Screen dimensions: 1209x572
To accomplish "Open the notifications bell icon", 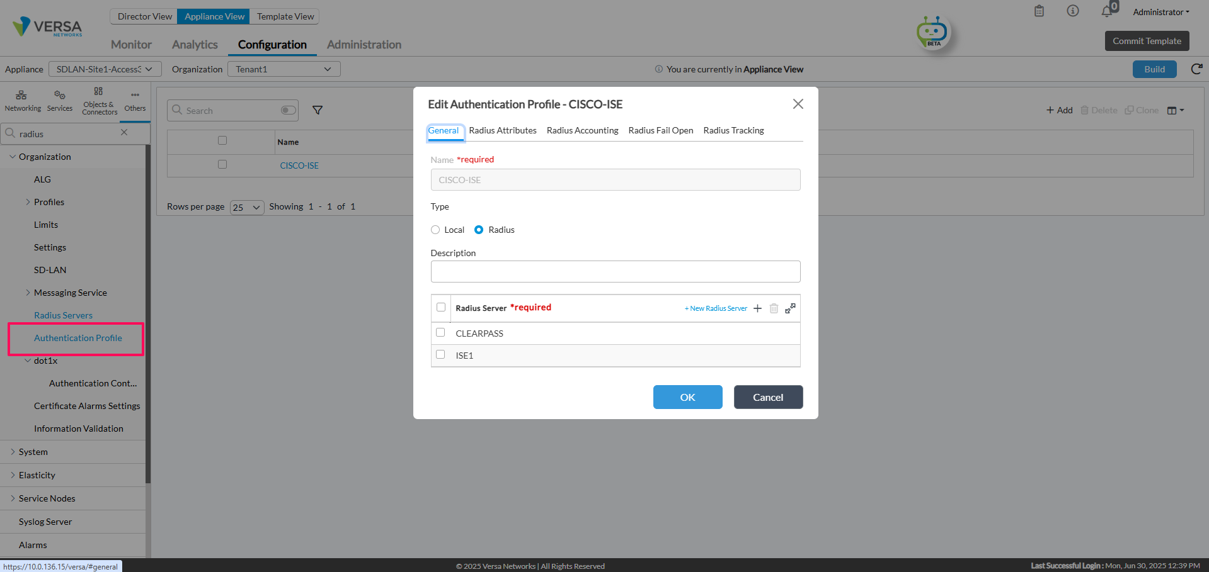I will (x=1107, y=11).
